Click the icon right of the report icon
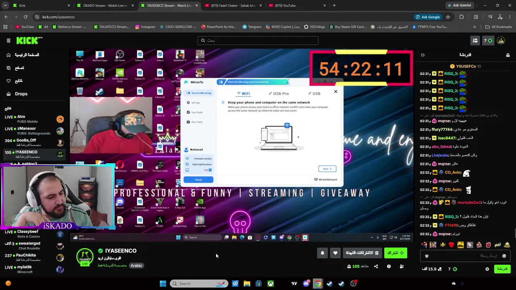Image resolution: width=516 pixels, height=290 pixels. [x=402, y=266]
